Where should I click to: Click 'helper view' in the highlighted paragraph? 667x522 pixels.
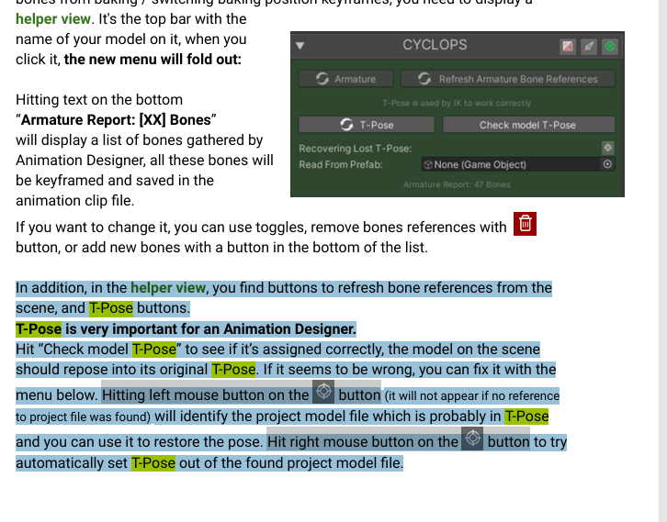[168, 288]
